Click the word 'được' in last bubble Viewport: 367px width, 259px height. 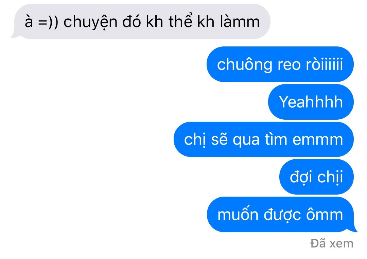point(282,215)
